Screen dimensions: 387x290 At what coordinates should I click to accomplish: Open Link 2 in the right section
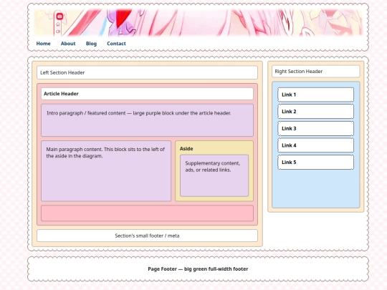[315, 112]
